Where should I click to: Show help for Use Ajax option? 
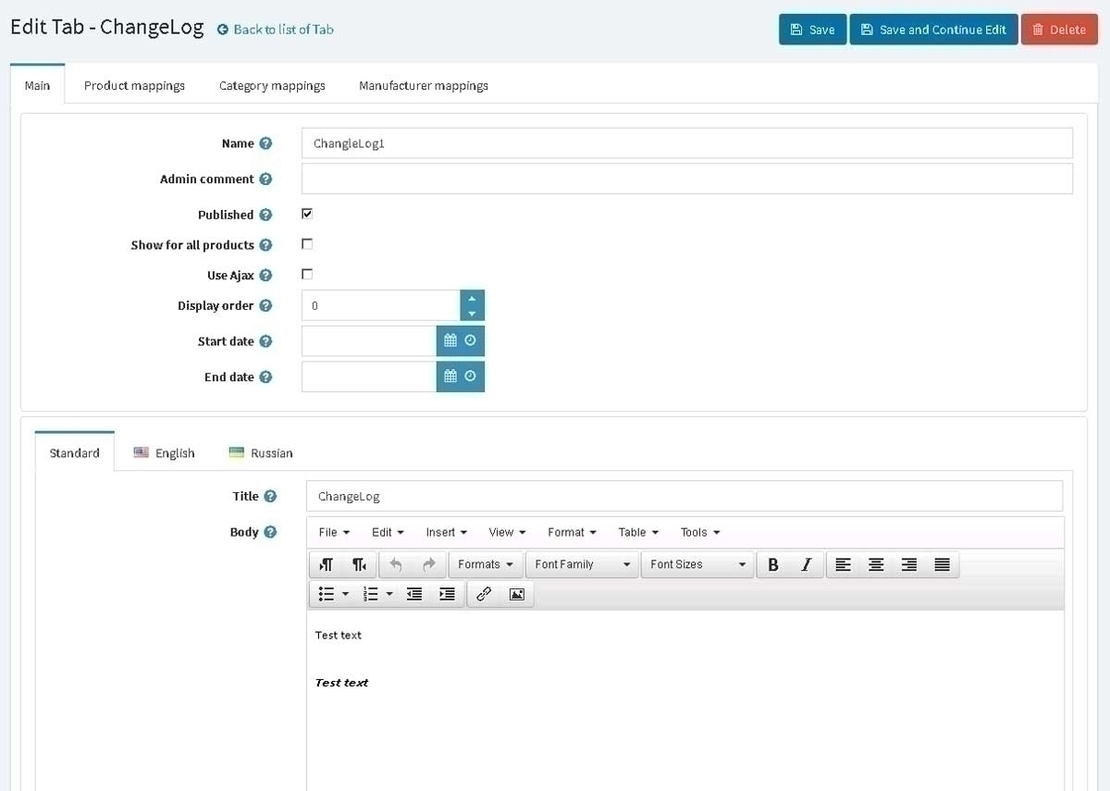pyautogui.click(x=265, y=276)
